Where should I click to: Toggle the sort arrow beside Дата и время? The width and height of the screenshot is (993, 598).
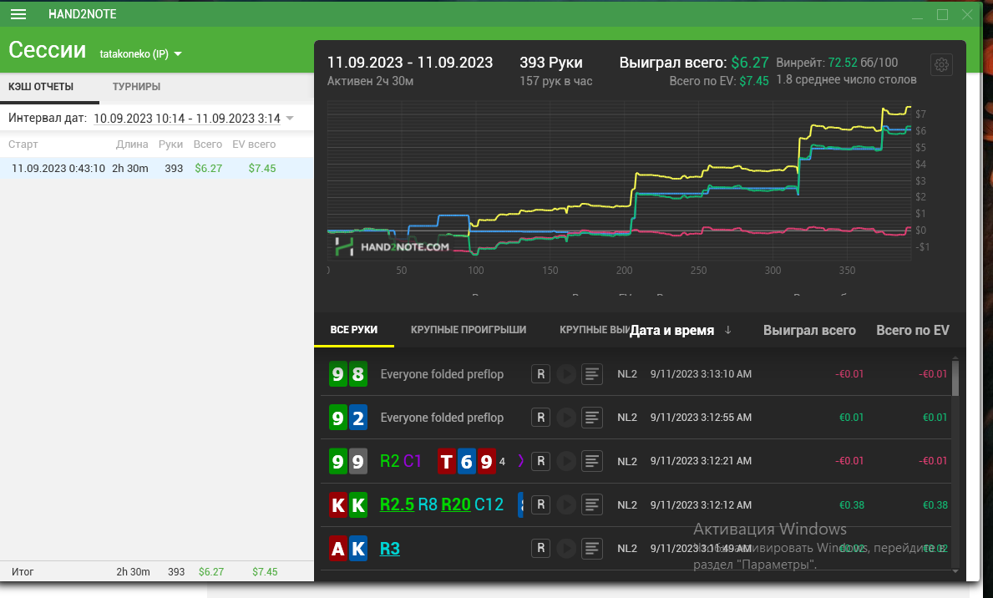(727, 330)
